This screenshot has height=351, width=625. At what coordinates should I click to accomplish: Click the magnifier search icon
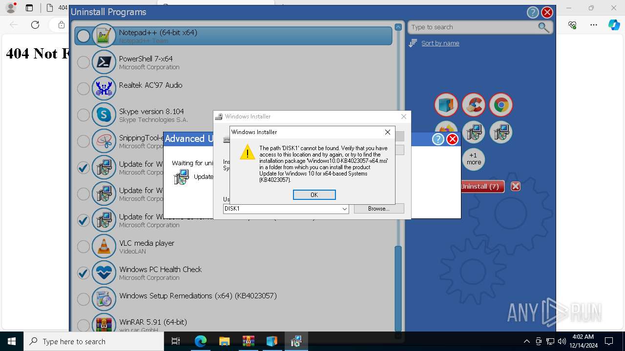coord(543,27)
